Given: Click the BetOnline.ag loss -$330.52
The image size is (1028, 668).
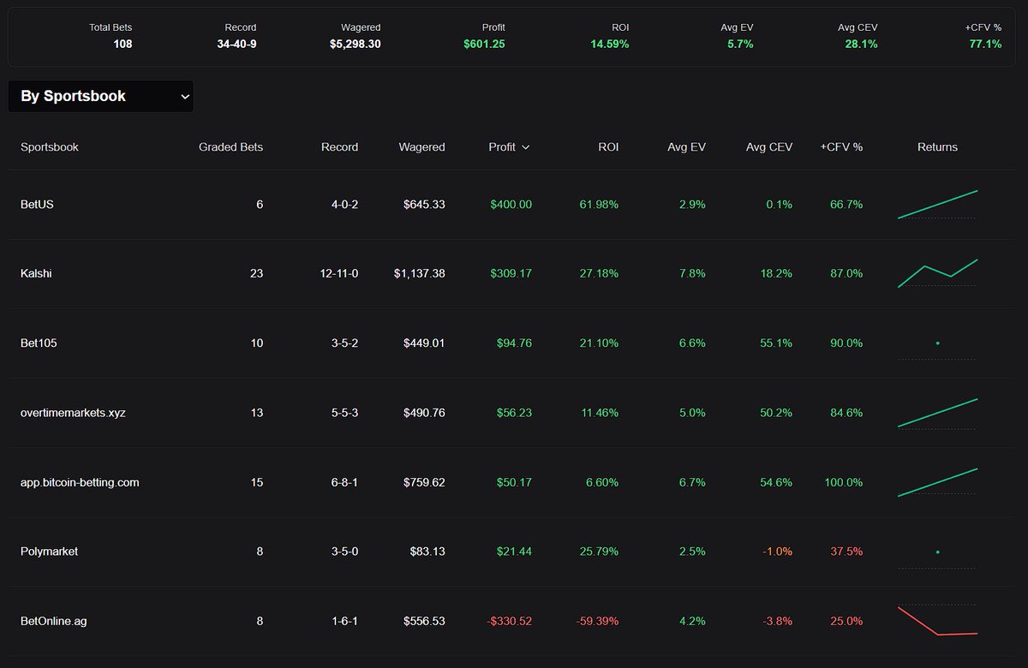Looking at the screenshot, I should (x=509, y=621).
